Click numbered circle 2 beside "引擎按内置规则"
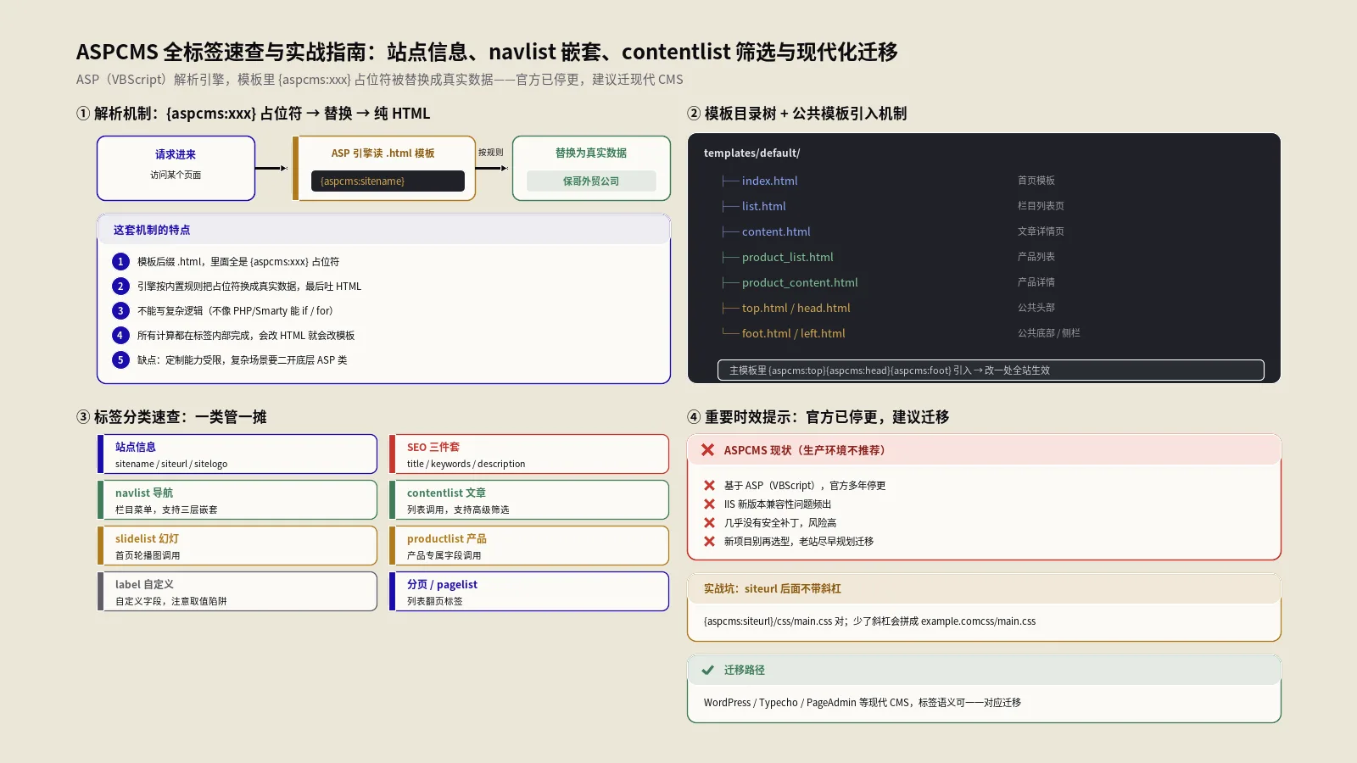This screenshot has width=1357, height=763. pyautogui.click(x=120, y=287)
